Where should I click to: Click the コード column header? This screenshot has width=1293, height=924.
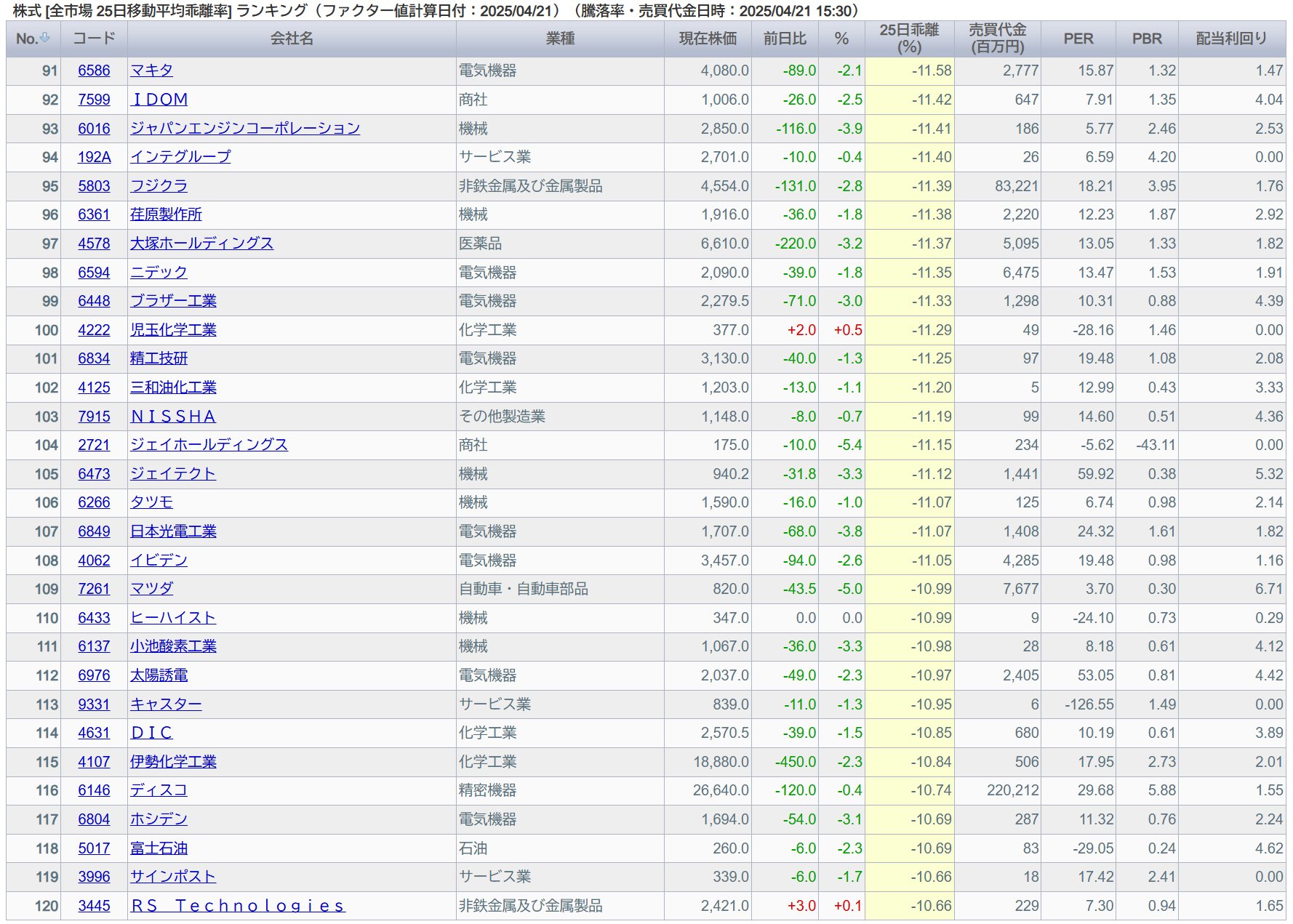coord(95,39)
